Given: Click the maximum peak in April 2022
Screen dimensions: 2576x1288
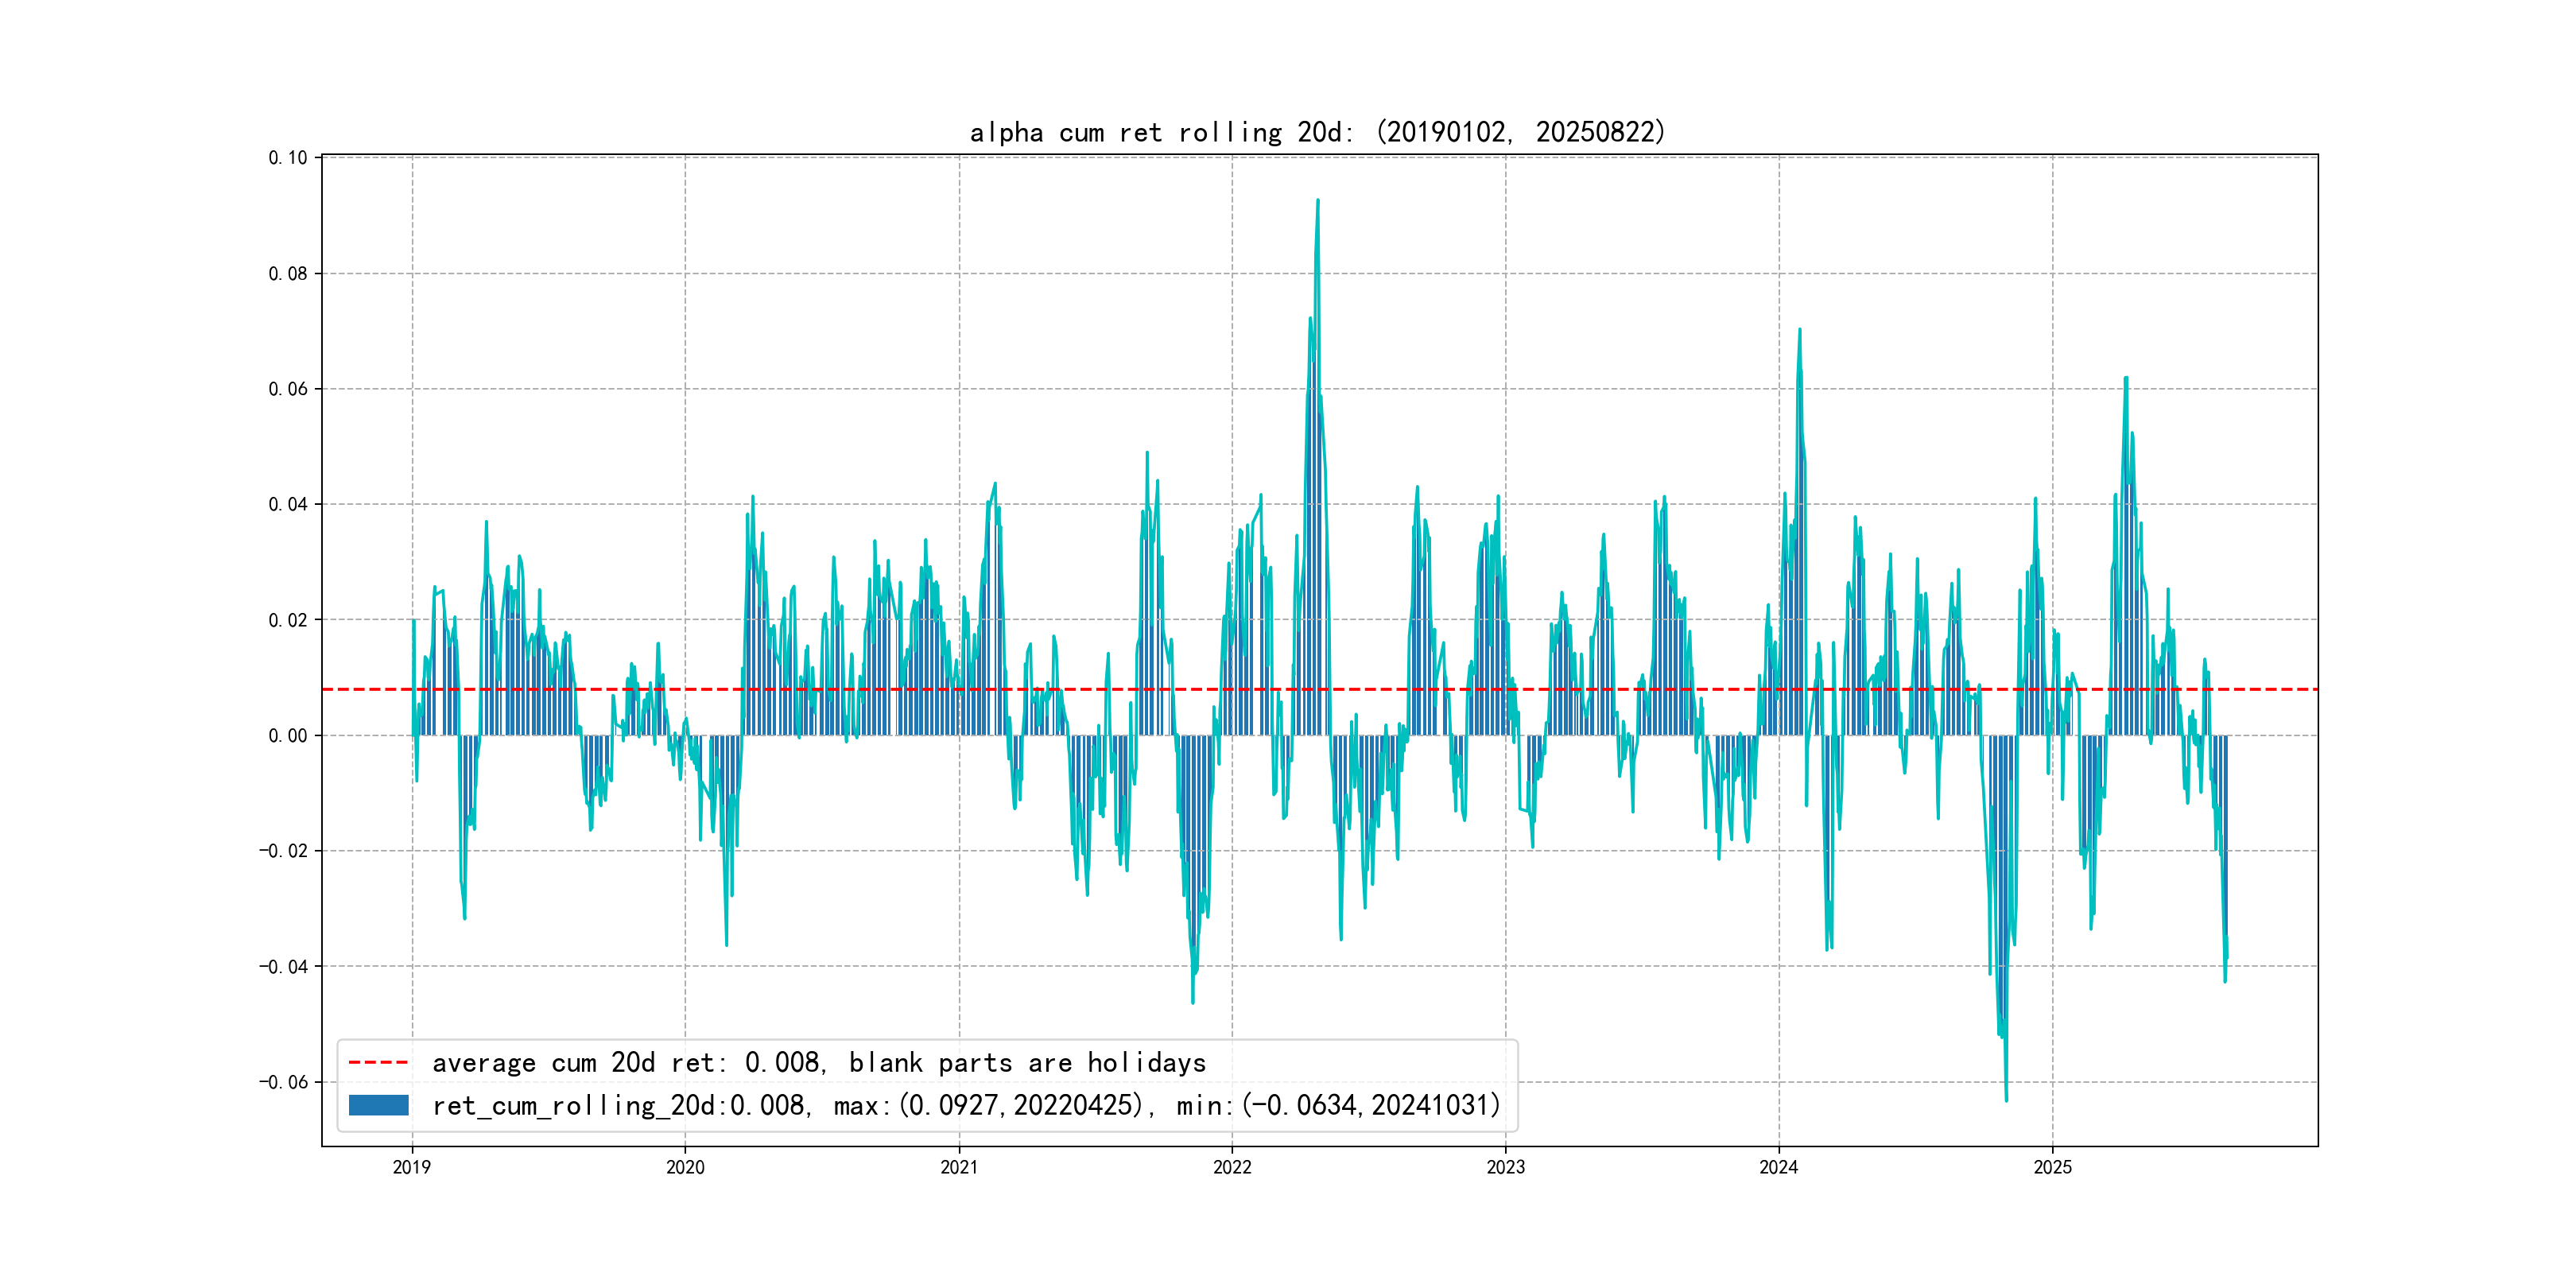Looking at the screenshot, I should click(1318, 201).
